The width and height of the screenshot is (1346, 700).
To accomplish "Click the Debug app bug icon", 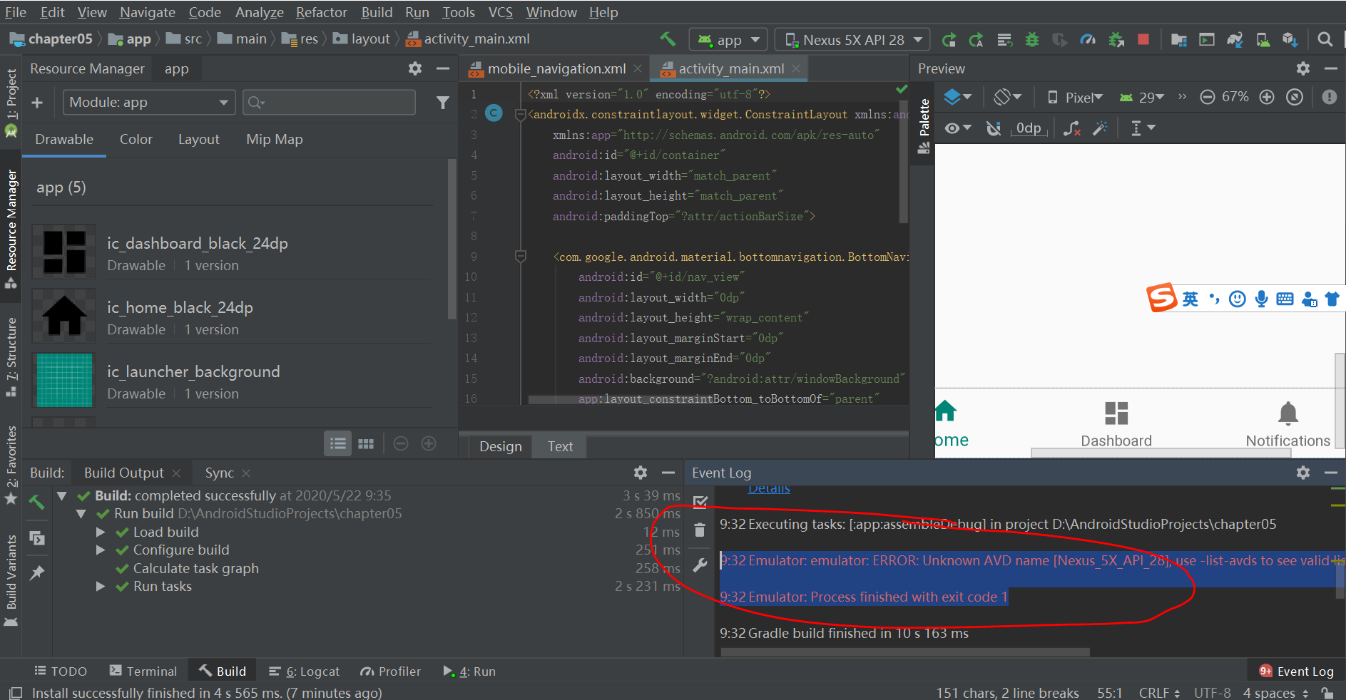I will click(x=1032, y=40).
